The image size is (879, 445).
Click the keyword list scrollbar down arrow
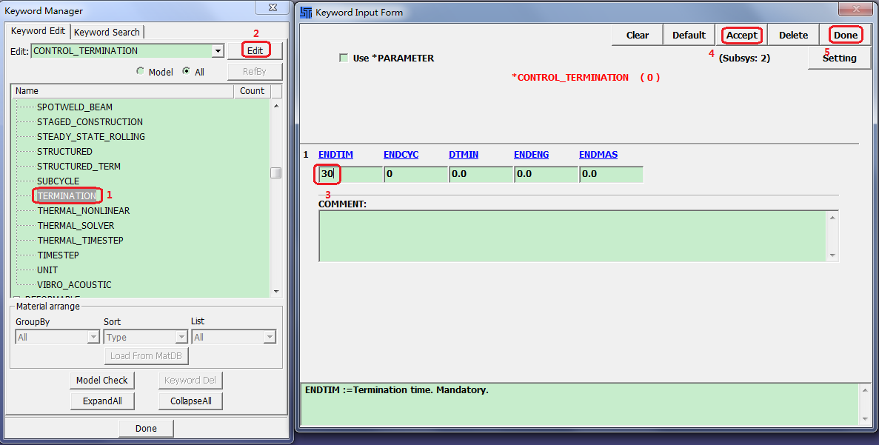275,292
